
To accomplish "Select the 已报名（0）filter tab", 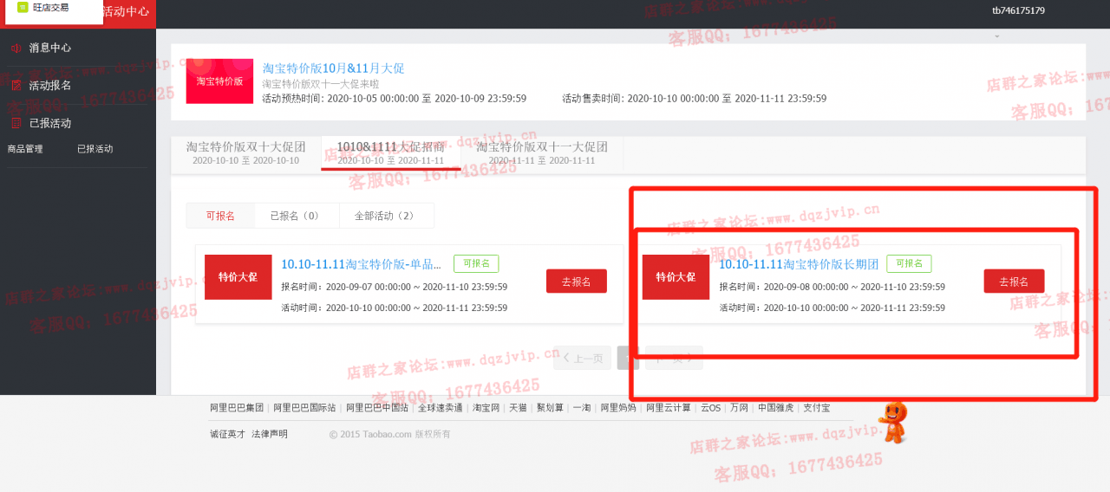I will 296,216.
